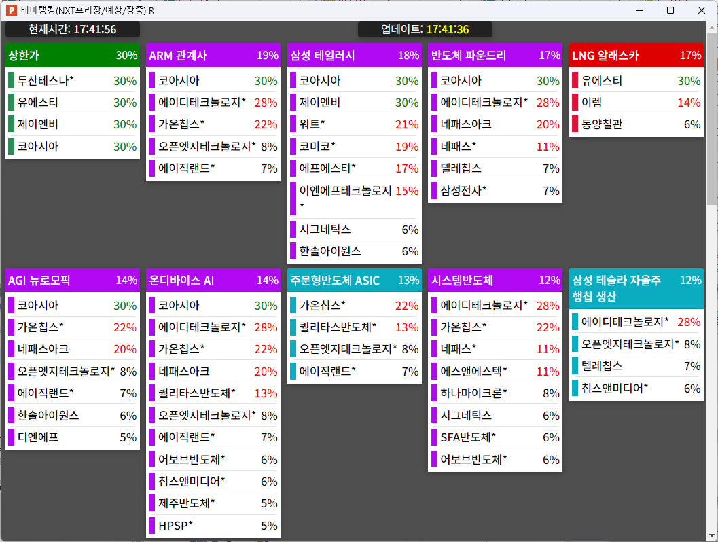The height and width of the screenshot is (542, 718).
Task: Choose 칩스앤미디어* under 온디바이스 AI
Action: 213,482
